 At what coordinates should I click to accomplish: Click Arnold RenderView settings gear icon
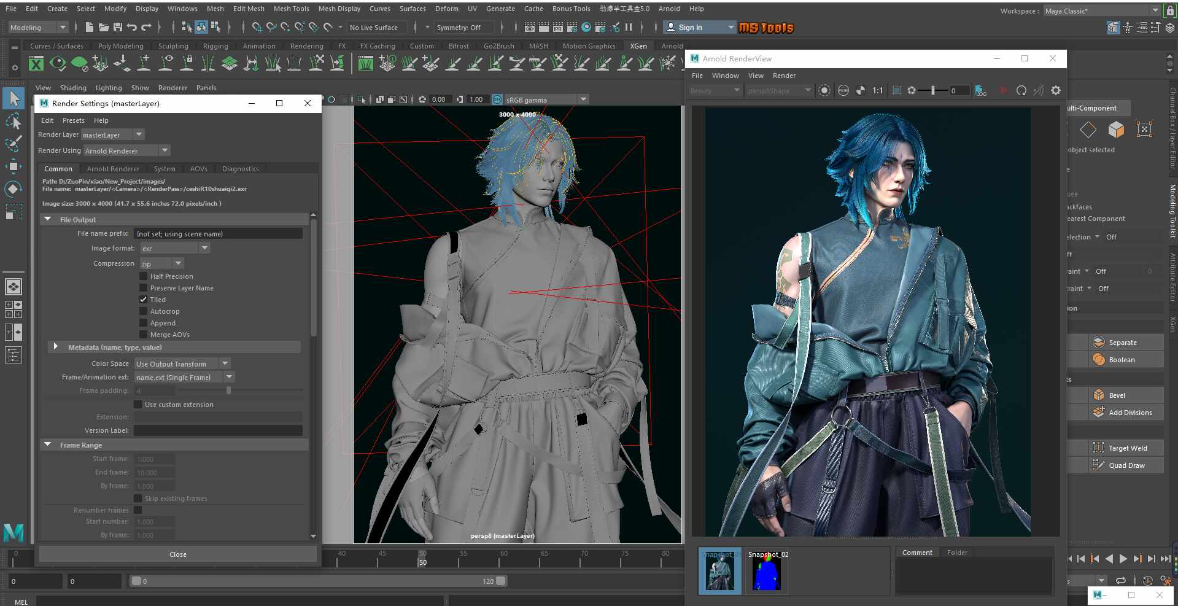[x=1056, y=90]
